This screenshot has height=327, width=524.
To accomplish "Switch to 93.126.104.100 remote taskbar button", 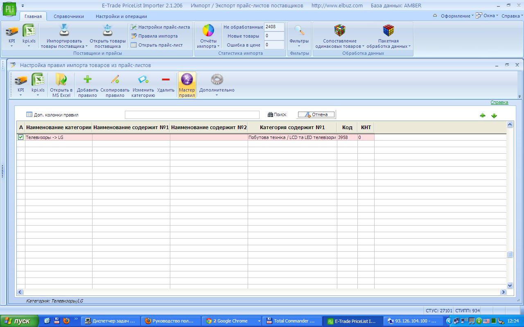I will pos(413,321).
